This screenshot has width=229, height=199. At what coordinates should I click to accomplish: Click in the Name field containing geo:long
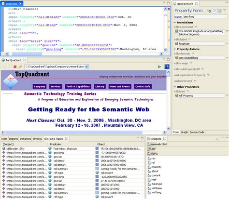(205, 16)
